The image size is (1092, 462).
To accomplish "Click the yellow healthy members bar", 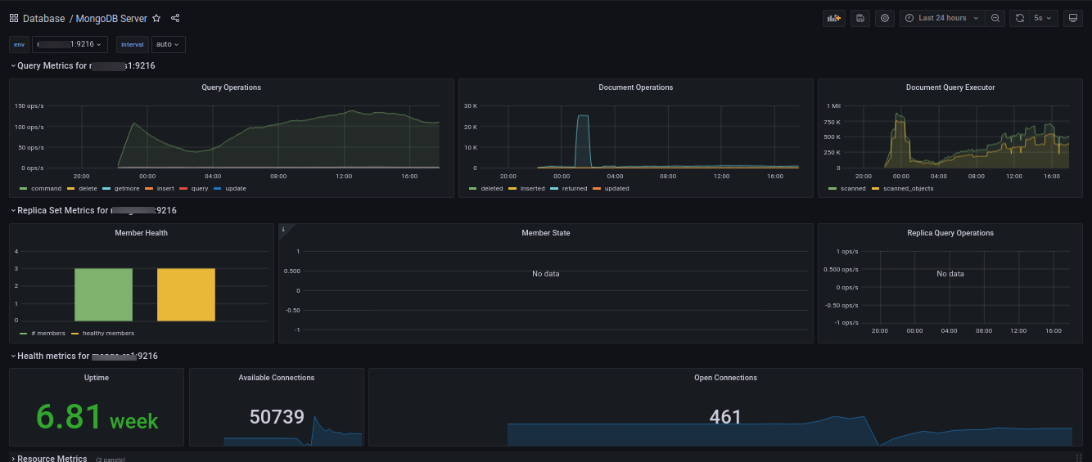I will coord(186,294).
